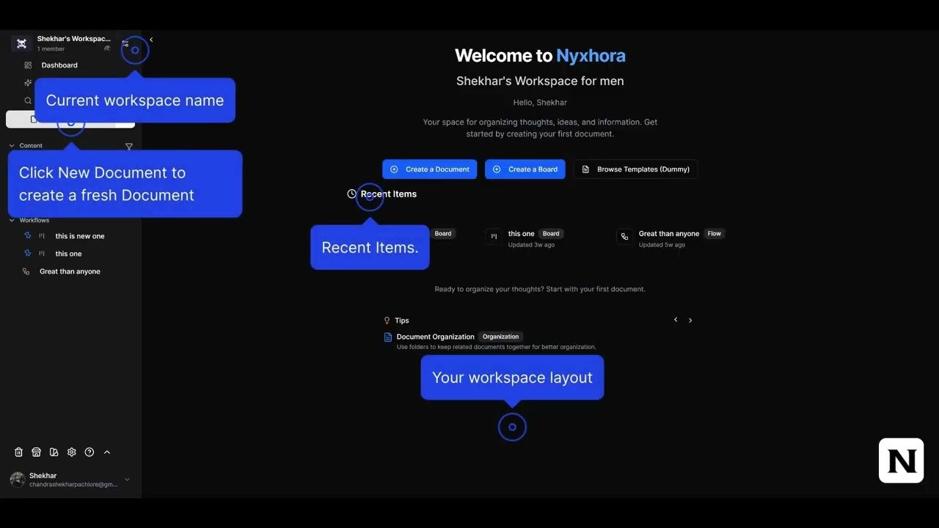
Task: Click the 'Create a Board' button
Action: [525, 169]
